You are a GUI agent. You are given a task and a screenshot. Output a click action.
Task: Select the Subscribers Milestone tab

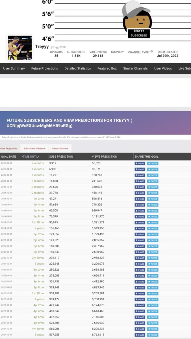(x=34, y=148)
